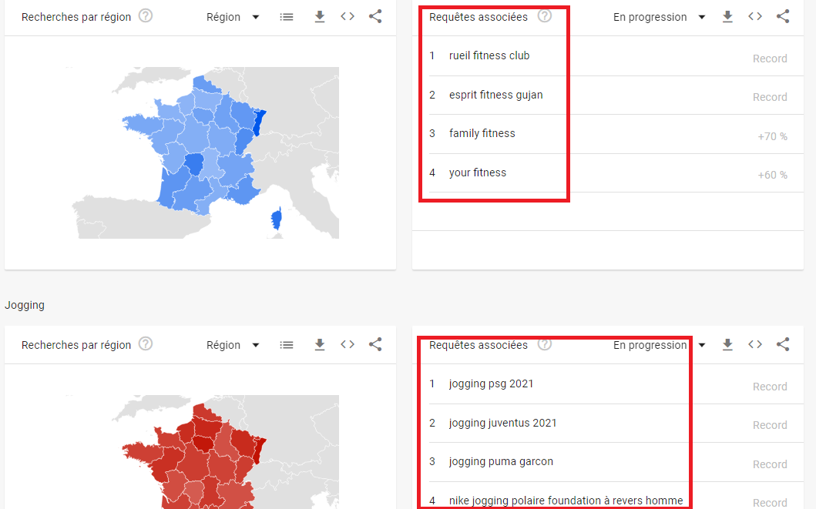Embed the Jogging related queries card

[755, 344]
